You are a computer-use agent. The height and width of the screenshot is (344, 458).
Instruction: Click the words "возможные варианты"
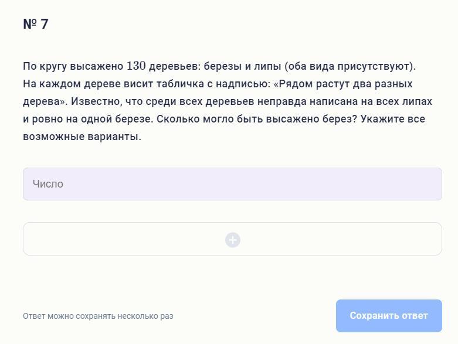point(82,136)
